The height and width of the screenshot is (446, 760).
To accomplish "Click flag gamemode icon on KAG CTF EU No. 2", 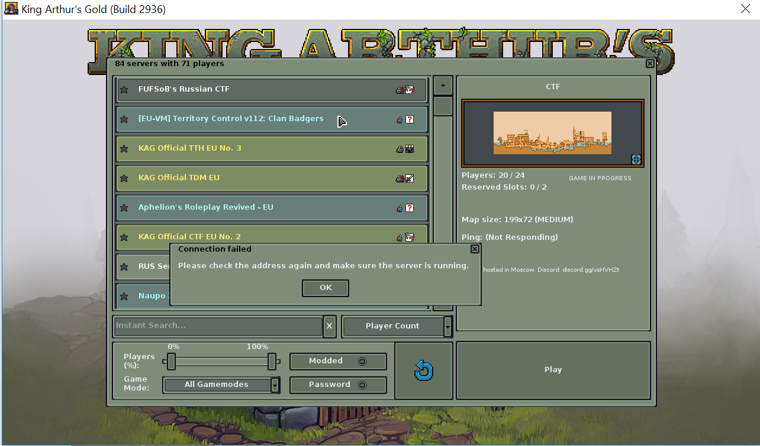I will point(410,237).
